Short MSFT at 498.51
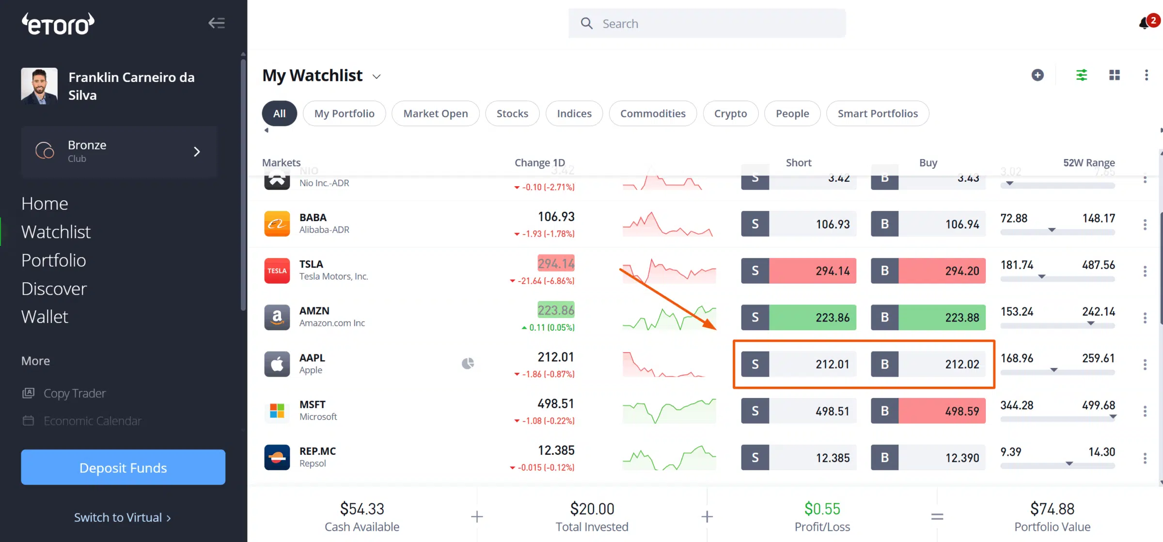This screenshot has height=542, width=1163. [x=799, y=411]
